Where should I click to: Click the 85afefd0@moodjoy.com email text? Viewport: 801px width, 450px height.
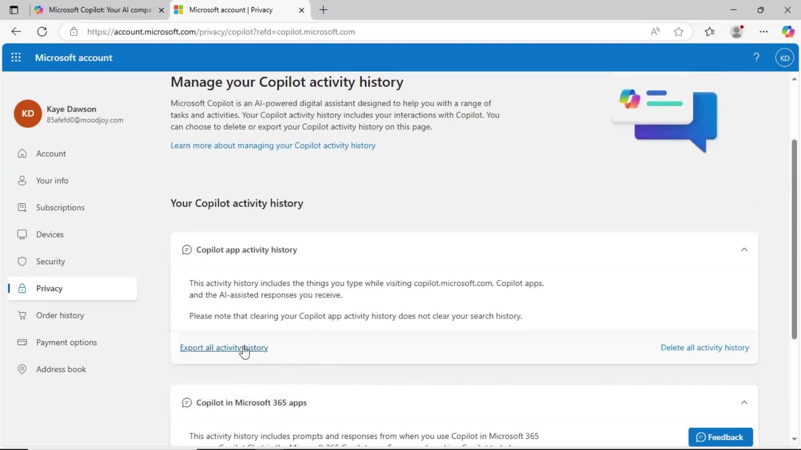point(85,120)
